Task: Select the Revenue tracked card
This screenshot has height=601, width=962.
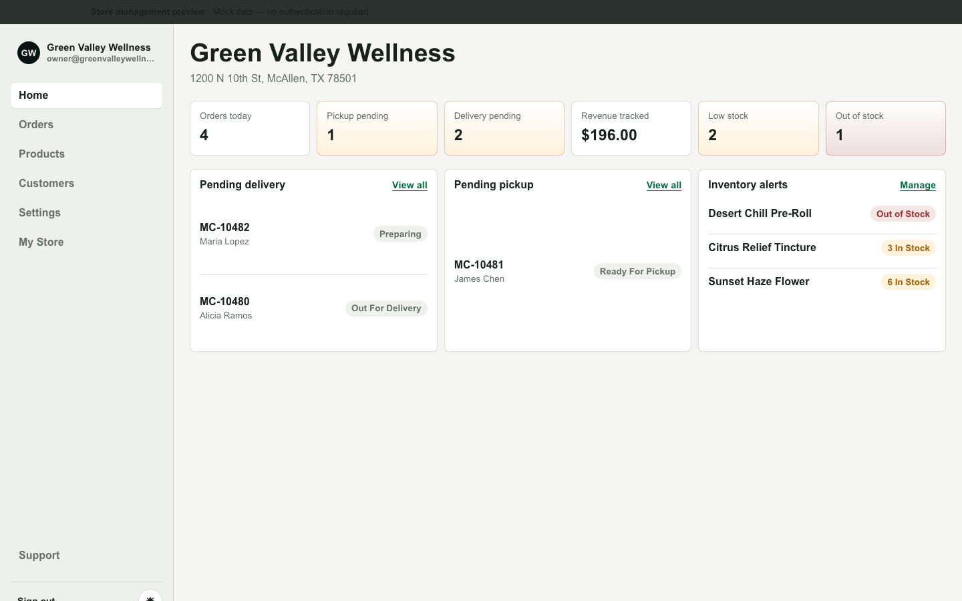Action: [x=631, y=128]
